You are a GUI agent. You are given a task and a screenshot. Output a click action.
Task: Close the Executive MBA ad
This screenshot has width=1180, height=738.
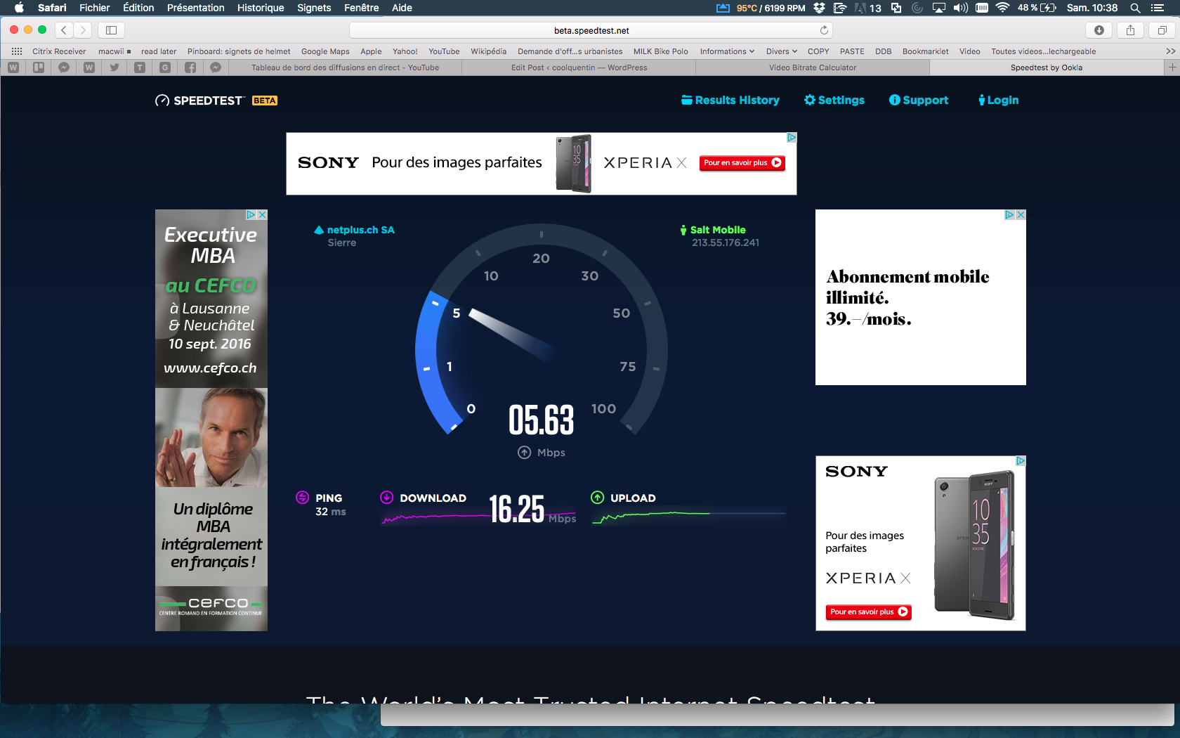click(x=262, y=215)
